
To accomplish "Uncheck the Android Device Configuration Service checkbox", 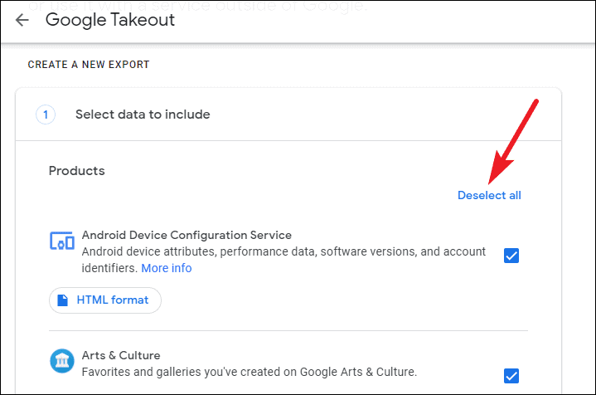I will point(511,256).
